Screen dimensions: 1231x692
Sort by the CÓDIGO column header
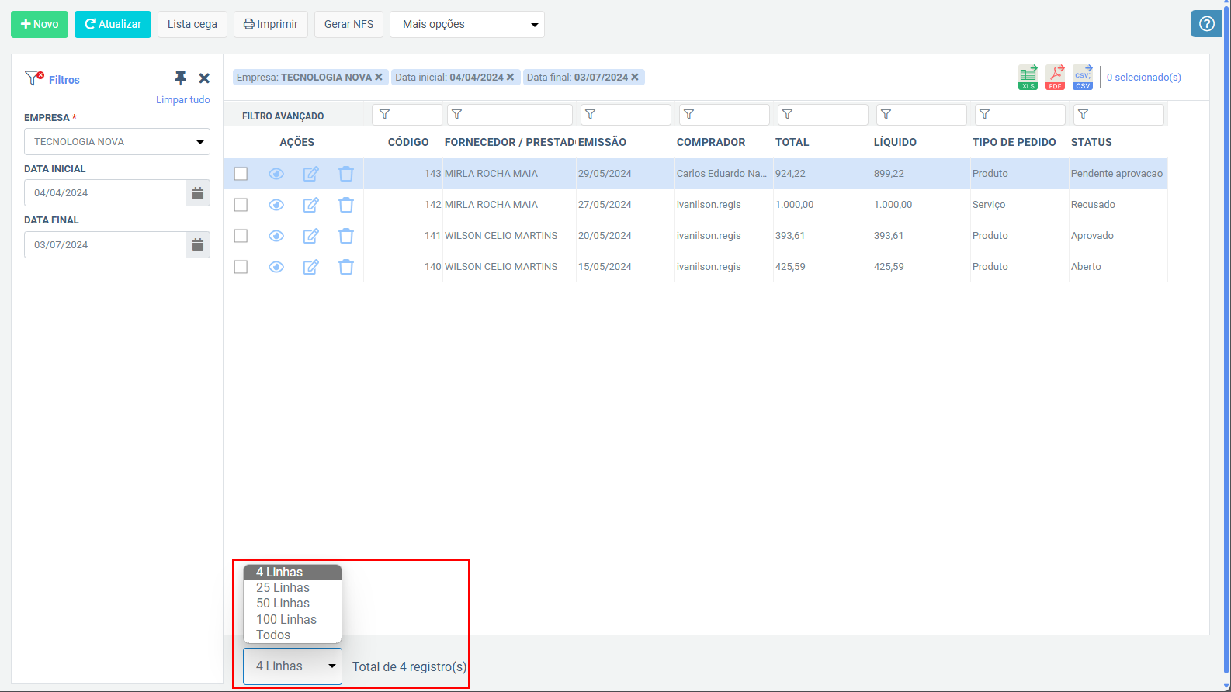coord(408,142)
